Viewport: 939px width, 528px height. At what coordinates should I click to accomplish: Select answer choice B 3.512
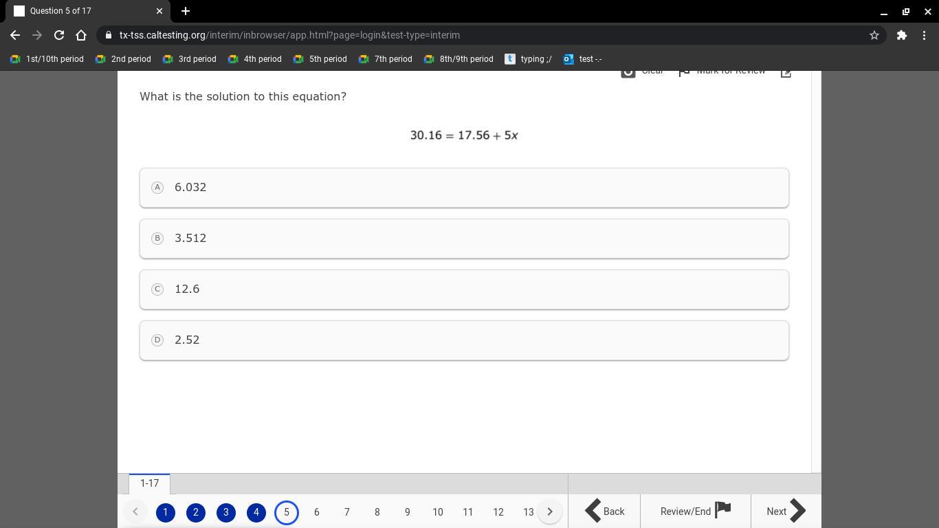coord(464,239)
